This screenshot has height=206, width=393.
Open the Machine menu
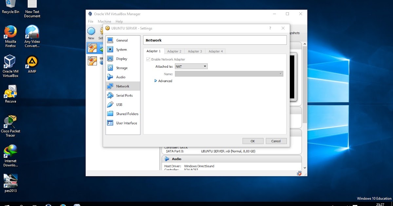click(104, 22)
